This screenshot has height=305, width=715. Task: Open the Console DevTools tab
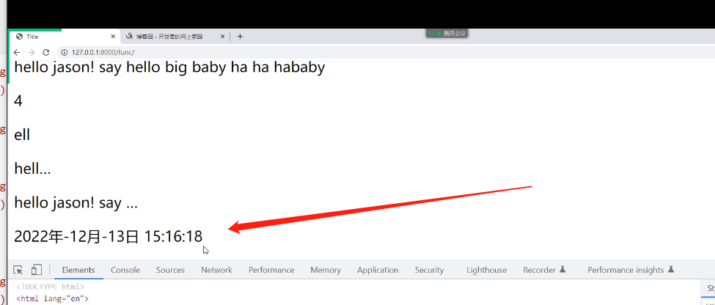click(x=125, y=270)
